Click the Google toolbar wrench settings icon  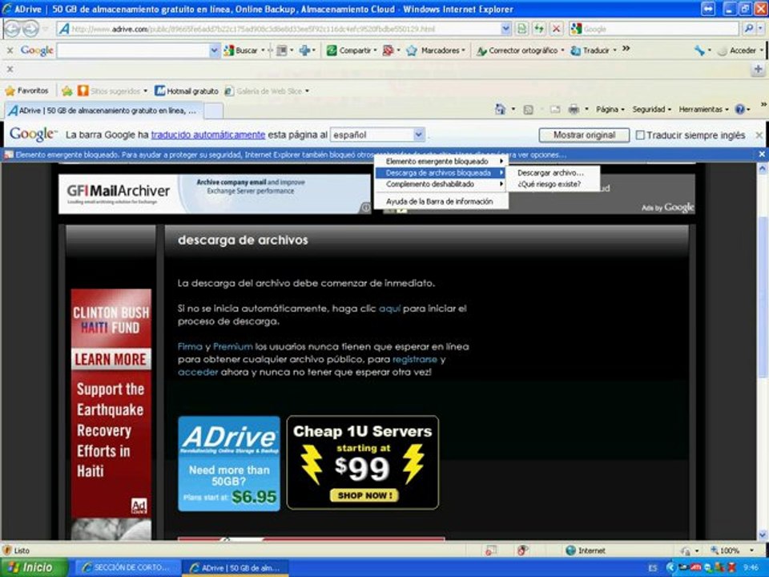point(699,50)
